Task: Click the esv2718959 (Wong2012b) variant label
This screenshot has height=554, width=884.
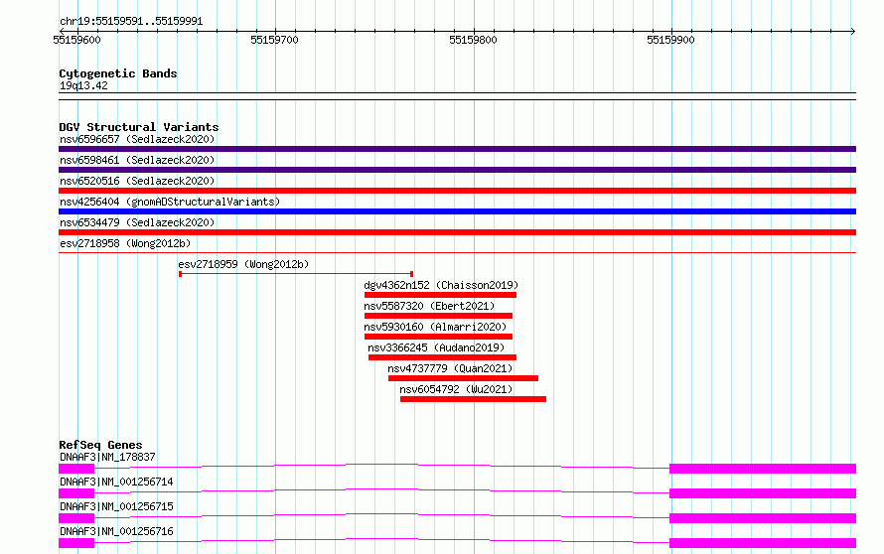Action: click(243, 264)
